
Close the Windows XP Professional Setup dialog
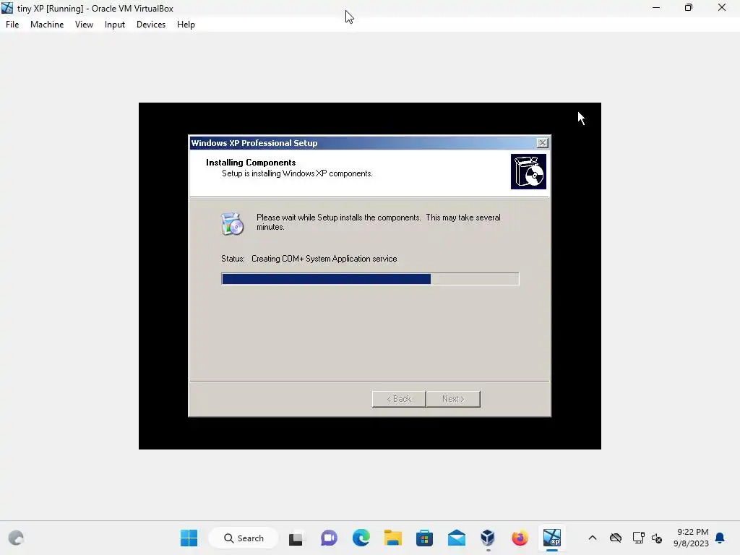tap(542, 143)
